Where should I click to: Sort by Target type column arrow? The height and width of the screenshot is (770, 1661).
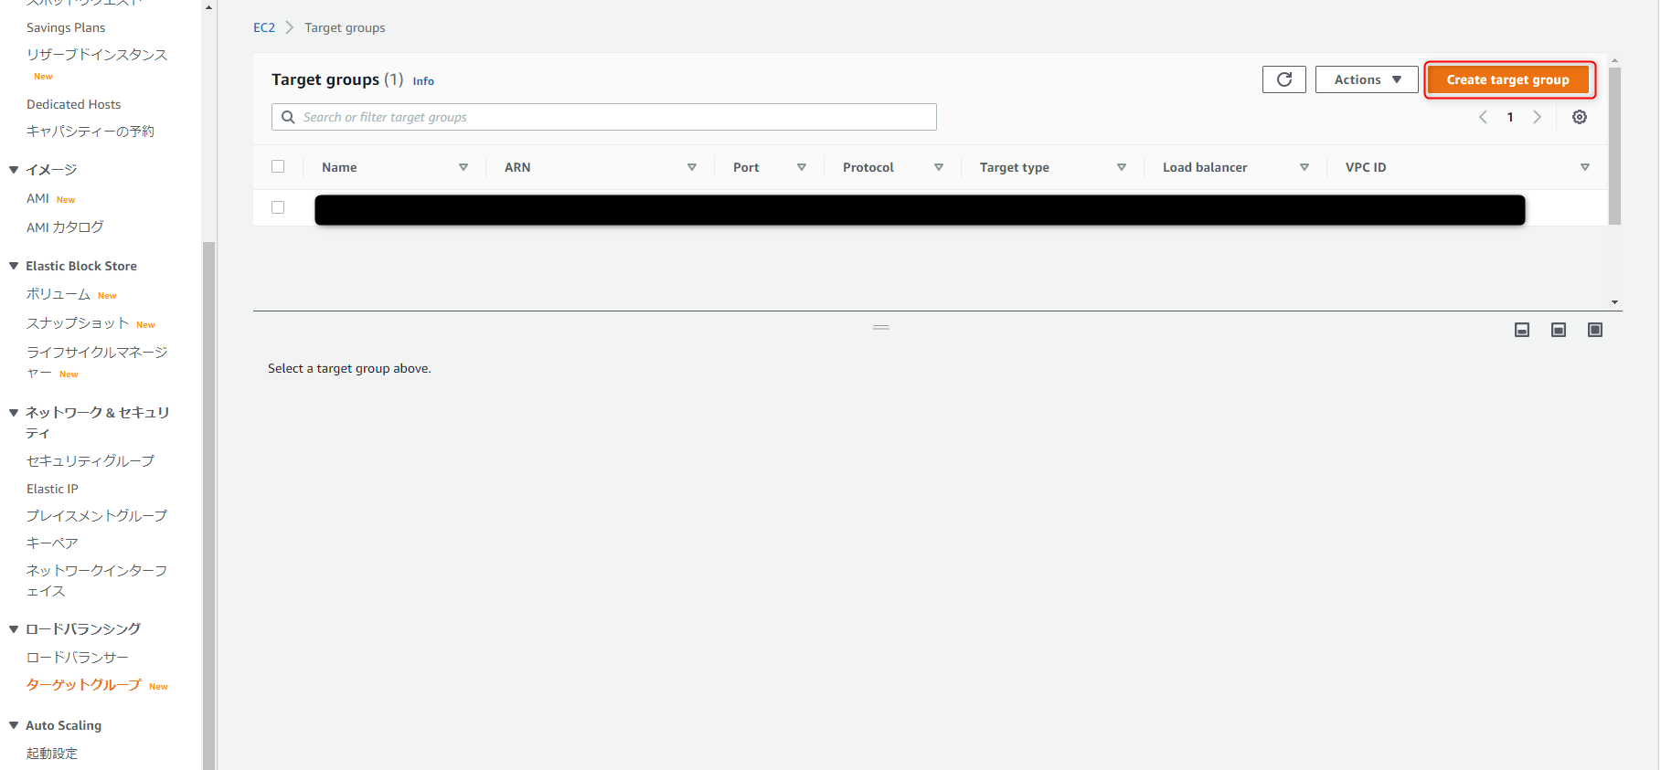1122,167
